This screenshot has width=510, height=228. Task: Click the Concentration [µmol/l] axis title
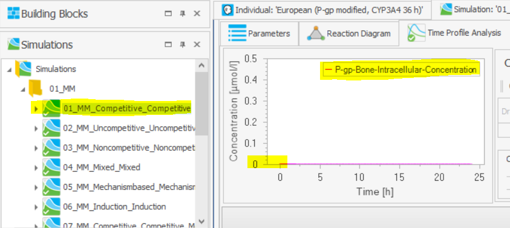234,111
